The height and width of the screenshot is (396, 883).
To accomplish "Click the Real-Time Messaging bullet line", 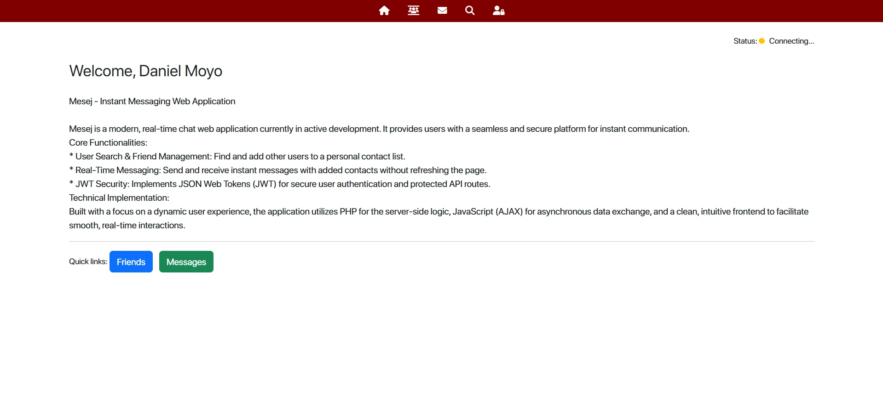I will (277, 170).
